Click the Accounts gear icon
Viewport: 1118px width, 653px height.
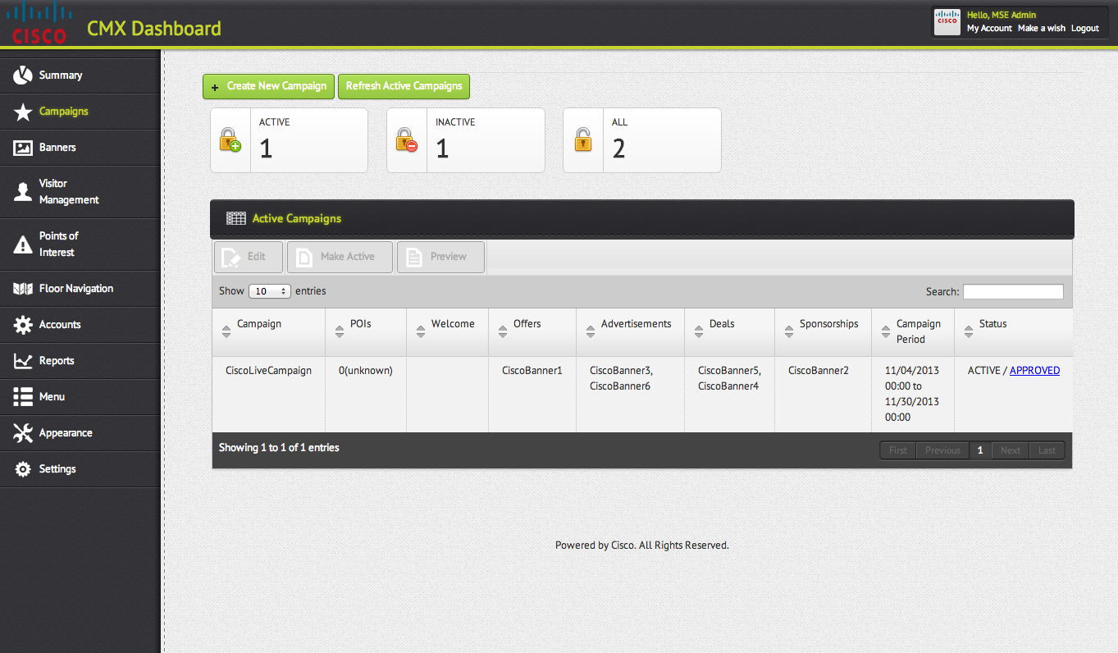[x=23, y=325]
